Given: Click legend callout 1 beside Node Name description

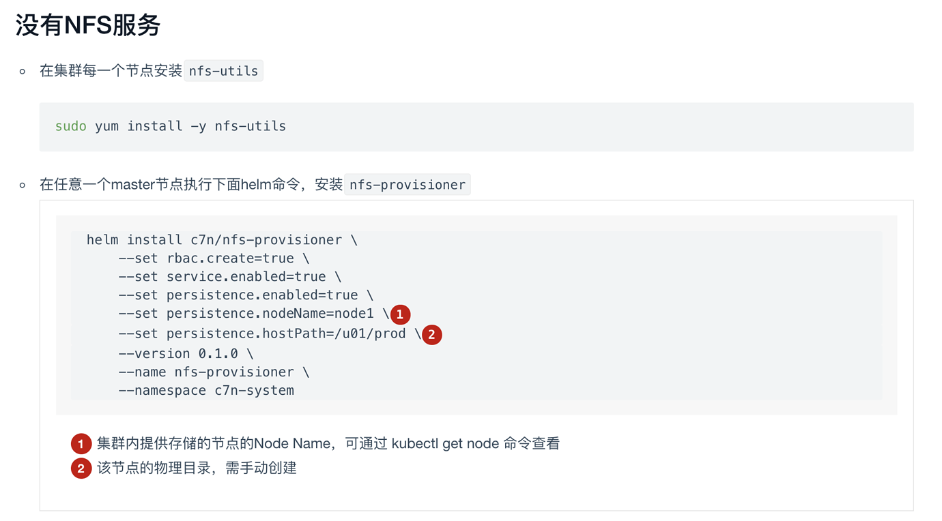Looking at the screenshot, I should pyautogui.click(x=81, y=444).
